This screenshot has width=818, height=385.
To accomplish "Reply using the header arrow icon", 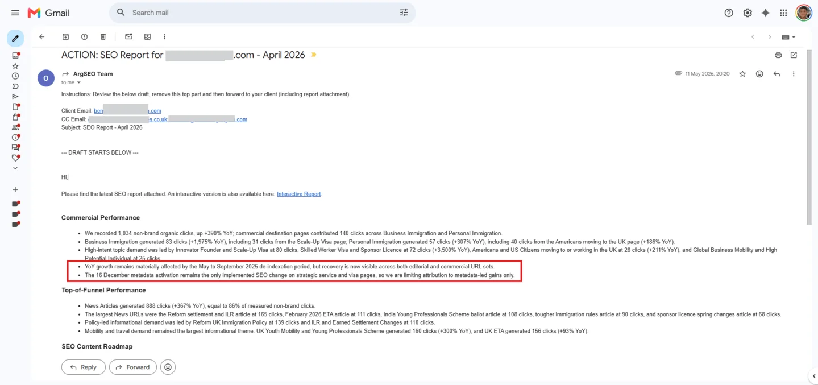I will pyautogui.click(x=777, y=74).
